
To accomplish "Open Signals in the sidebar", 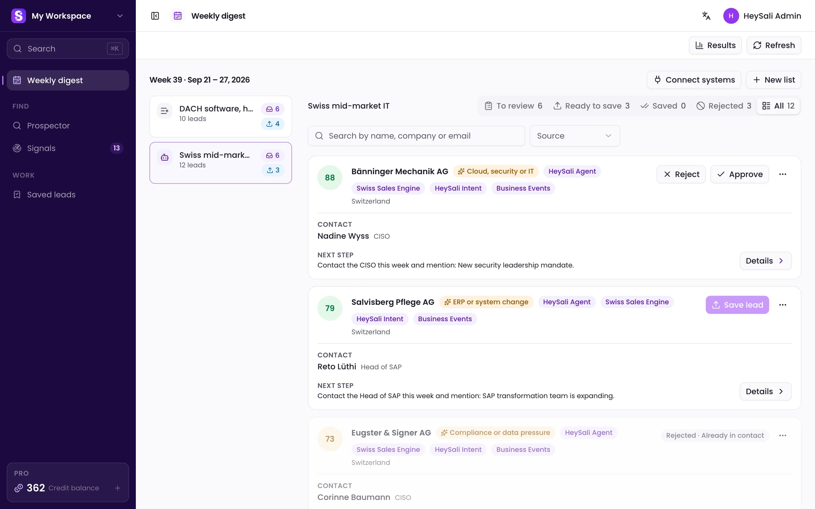I will click(x=68, y=148).
